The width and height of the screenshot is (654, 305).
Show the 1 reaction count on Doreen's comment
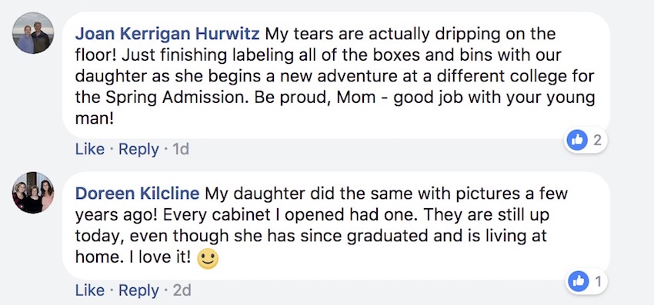click(x=598, y=282)
